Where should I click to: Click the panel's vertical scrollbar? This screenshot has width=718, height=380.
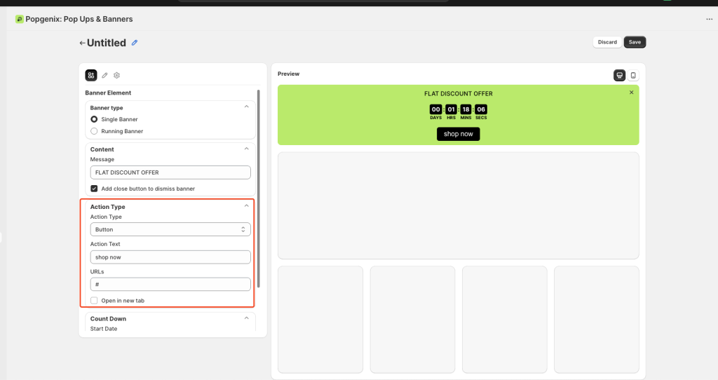[x=259, y=189]
